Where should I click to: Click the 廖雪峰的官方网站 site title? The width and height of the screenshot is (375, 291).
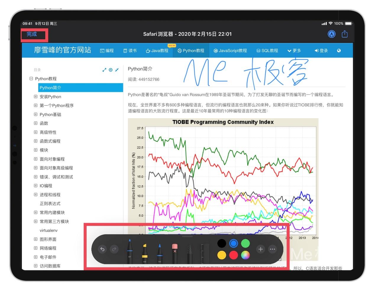click(x=62, y=50)
